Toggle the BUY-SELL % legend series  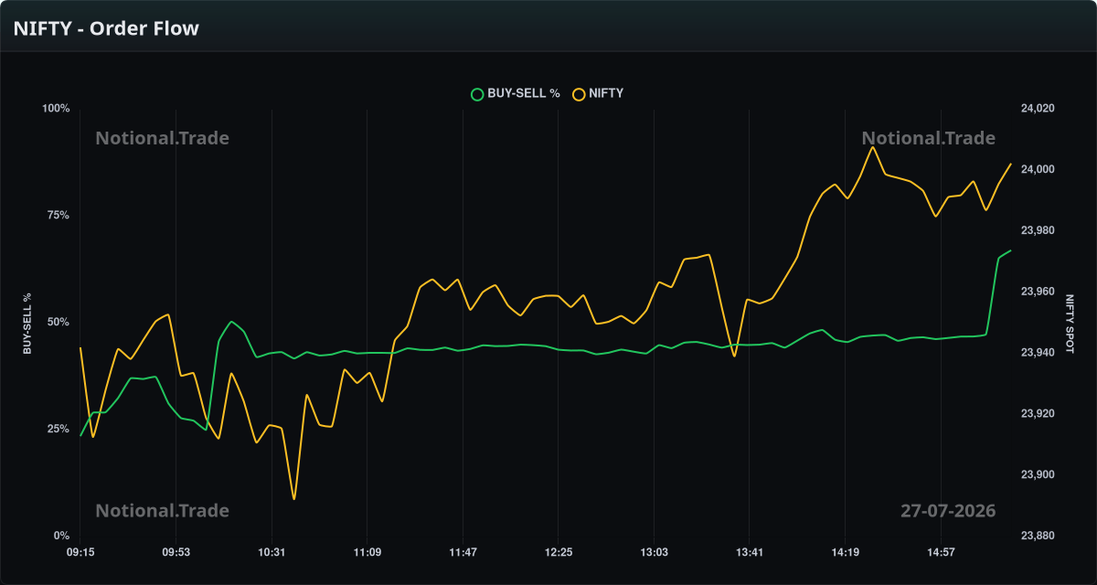click(x=515, y=93)
